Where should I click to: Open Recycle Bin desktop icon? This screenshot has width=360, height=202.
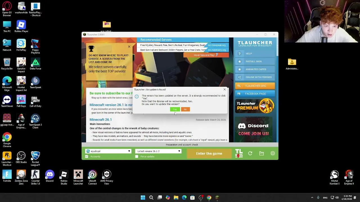click(x=7, y=64)
